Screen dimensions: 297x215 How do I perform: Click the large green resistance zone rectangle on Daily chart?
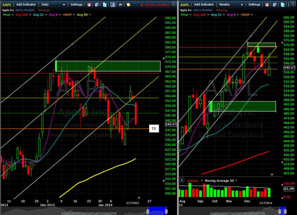click(108, 66)
